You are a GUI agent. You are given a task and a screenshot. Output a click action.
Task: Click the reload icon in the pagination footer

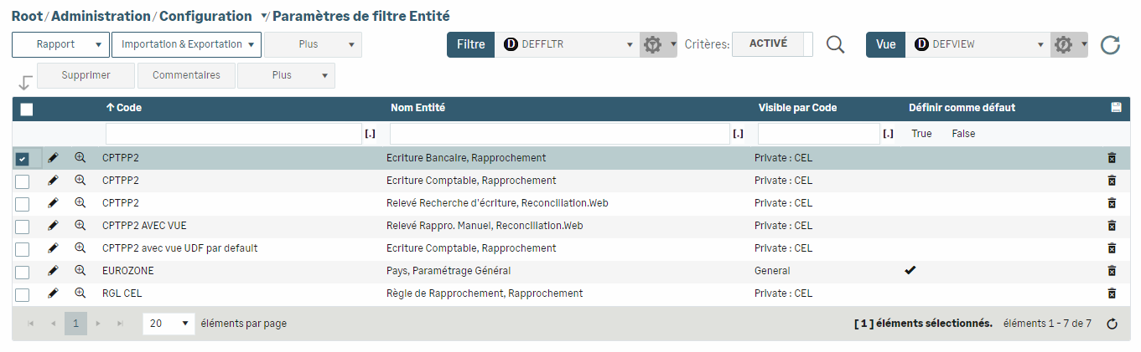(1112, 324)
